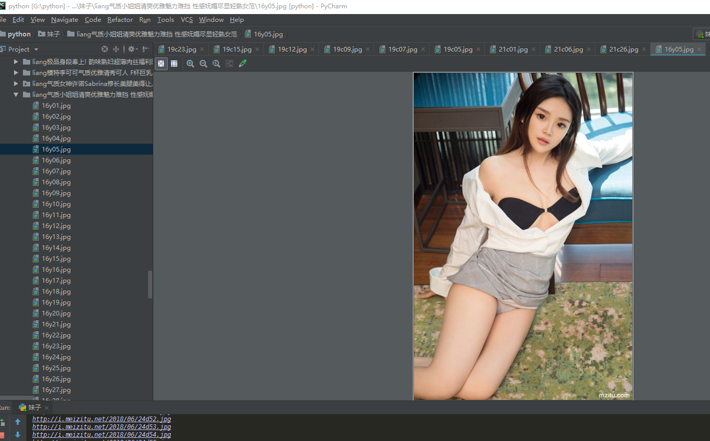
Task: Close the 妹子 Run tab
Action: (46, 408)
